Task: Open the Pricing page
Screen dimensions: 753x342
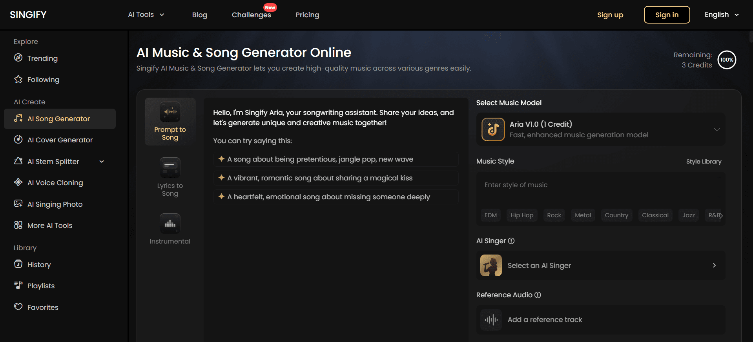Action: (307, 15)
